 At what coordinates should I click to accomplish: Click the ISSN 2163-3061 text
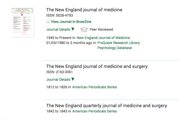tap(59, 72)
